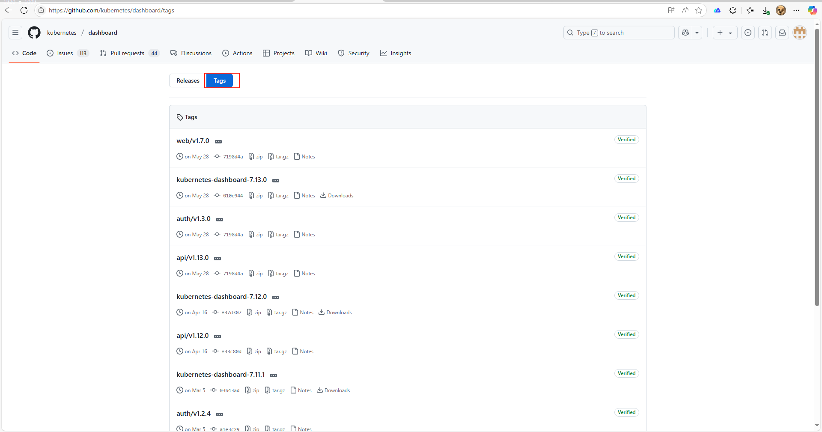Open the kubernetes-dashboard-7.12.0 tag
822x432 pixels.
point(222,297)
